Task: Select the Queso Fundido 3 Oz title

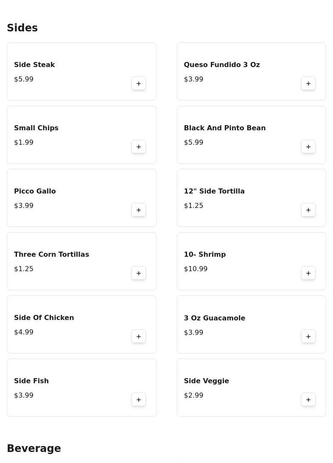Action: point(221,65)
